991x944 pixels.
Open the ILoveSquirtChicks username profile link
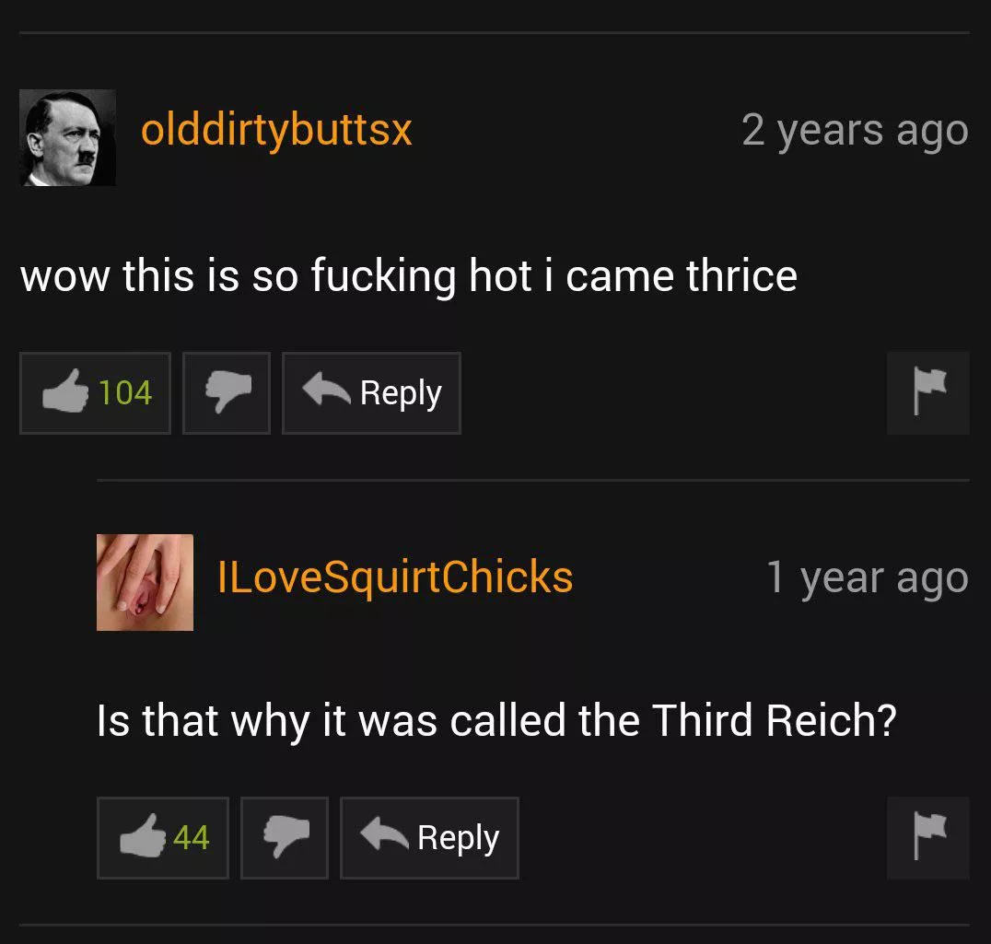395,577
